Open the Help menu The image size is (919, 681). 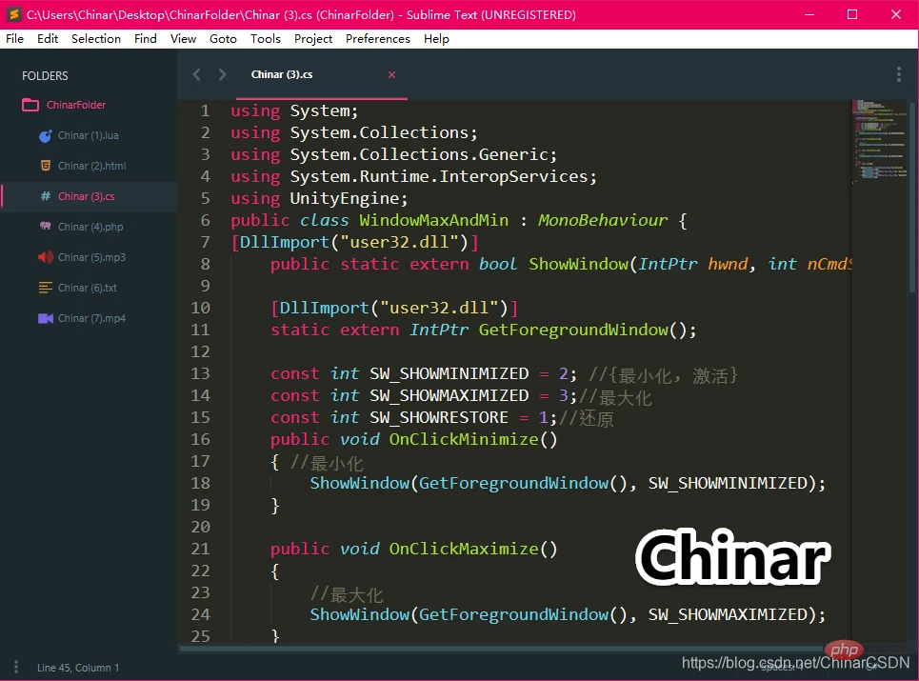click(x=436, y=39)
